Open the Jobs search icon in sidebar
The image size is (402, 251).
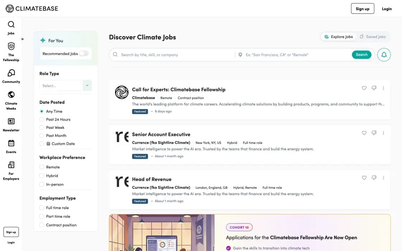pyautogui.click(x=11, y=25)
